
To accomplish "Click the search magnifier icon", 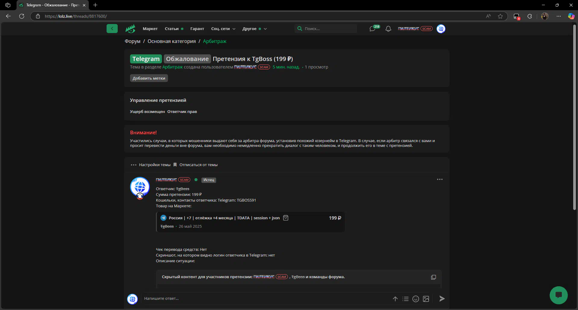I will click(300, 29).
